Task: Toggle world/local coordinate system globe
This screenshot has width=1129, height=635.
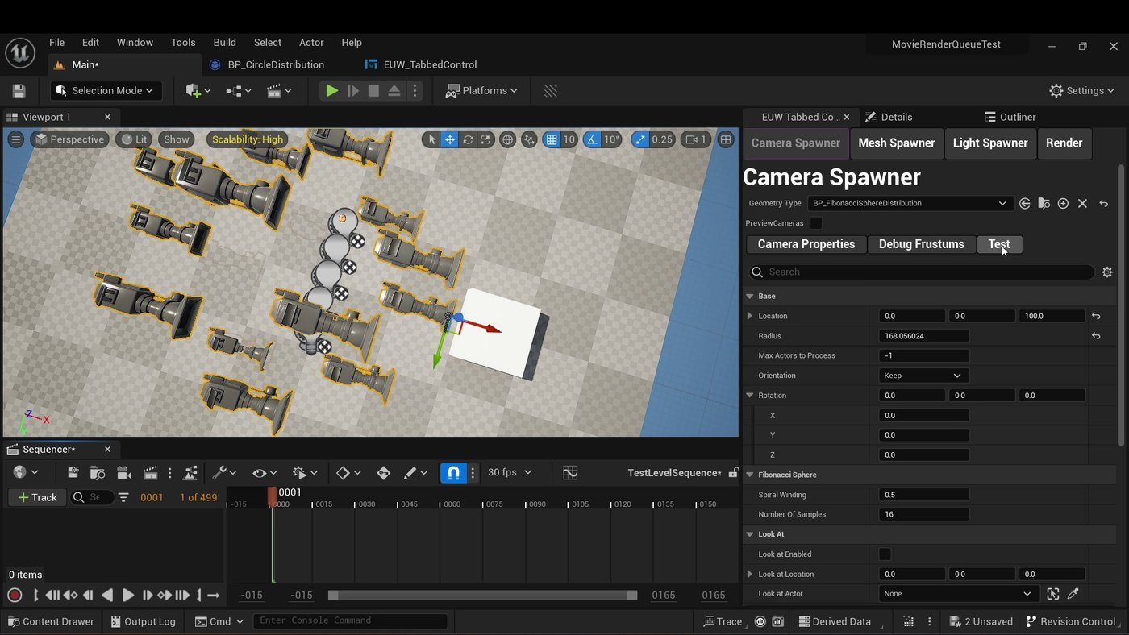Action: [507, 139]
